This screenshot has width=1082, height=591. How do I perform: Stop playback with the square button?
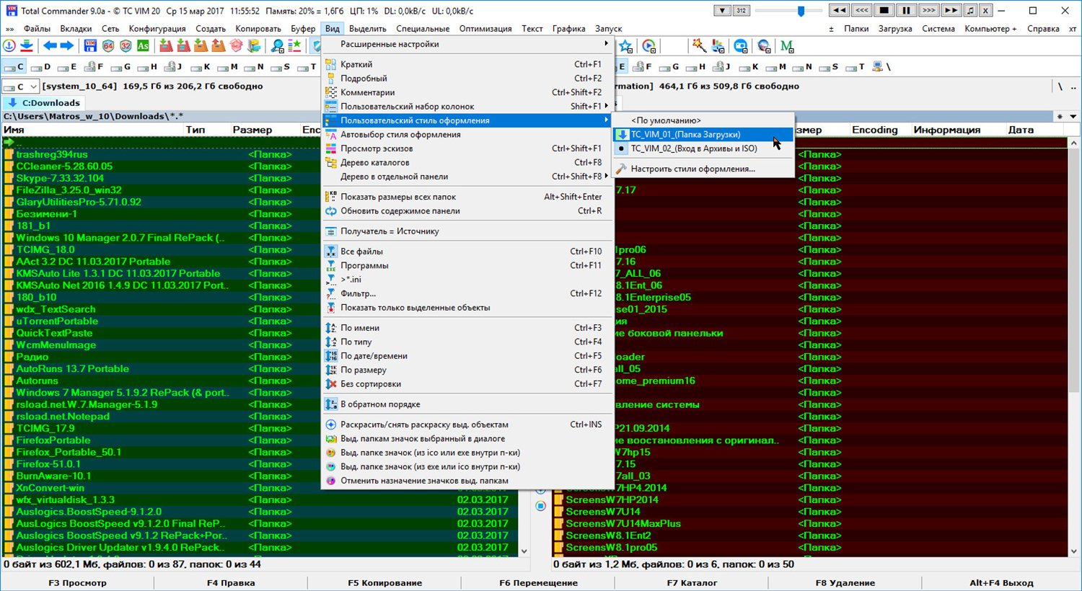tap(884, 10)
